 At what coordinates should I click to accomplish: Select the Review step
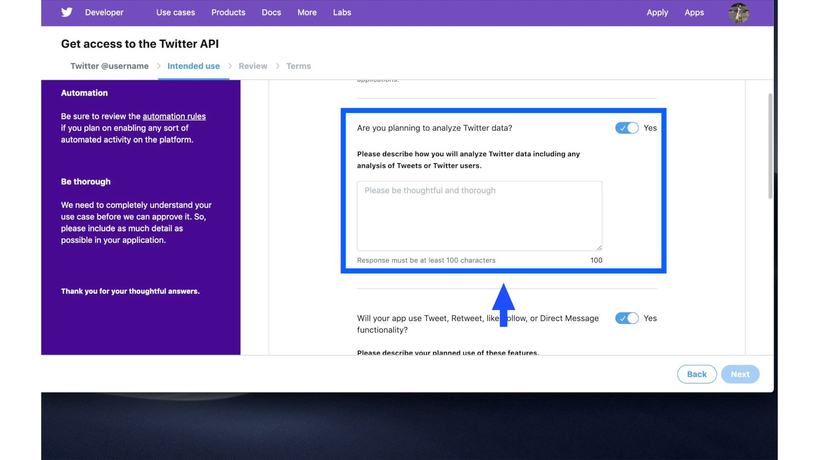click(x=253, y=66)
